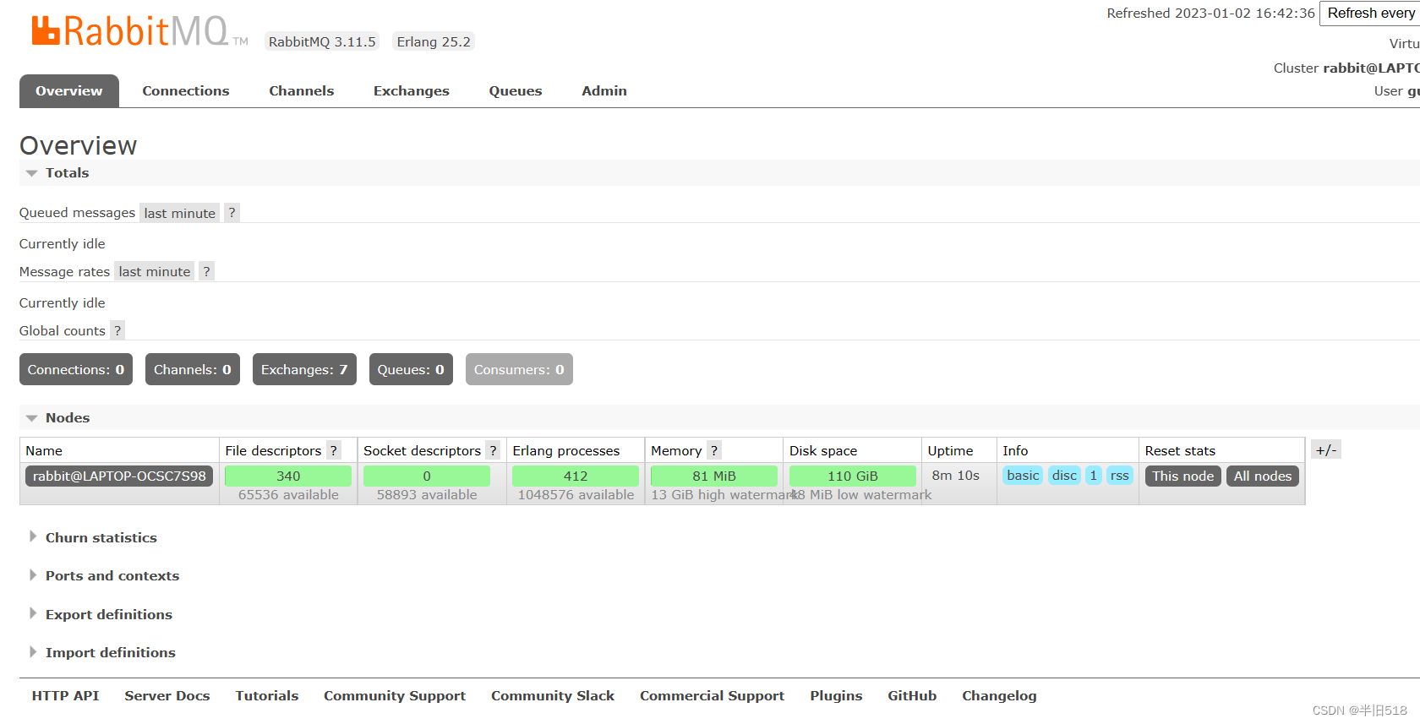Viewport: 1420px width, 724px height.
Task: Click the 412 Erlang processes bar
Action: (576, 476)
